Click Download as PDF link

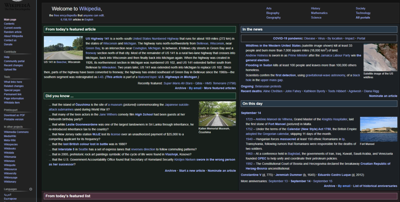point(15,115)
